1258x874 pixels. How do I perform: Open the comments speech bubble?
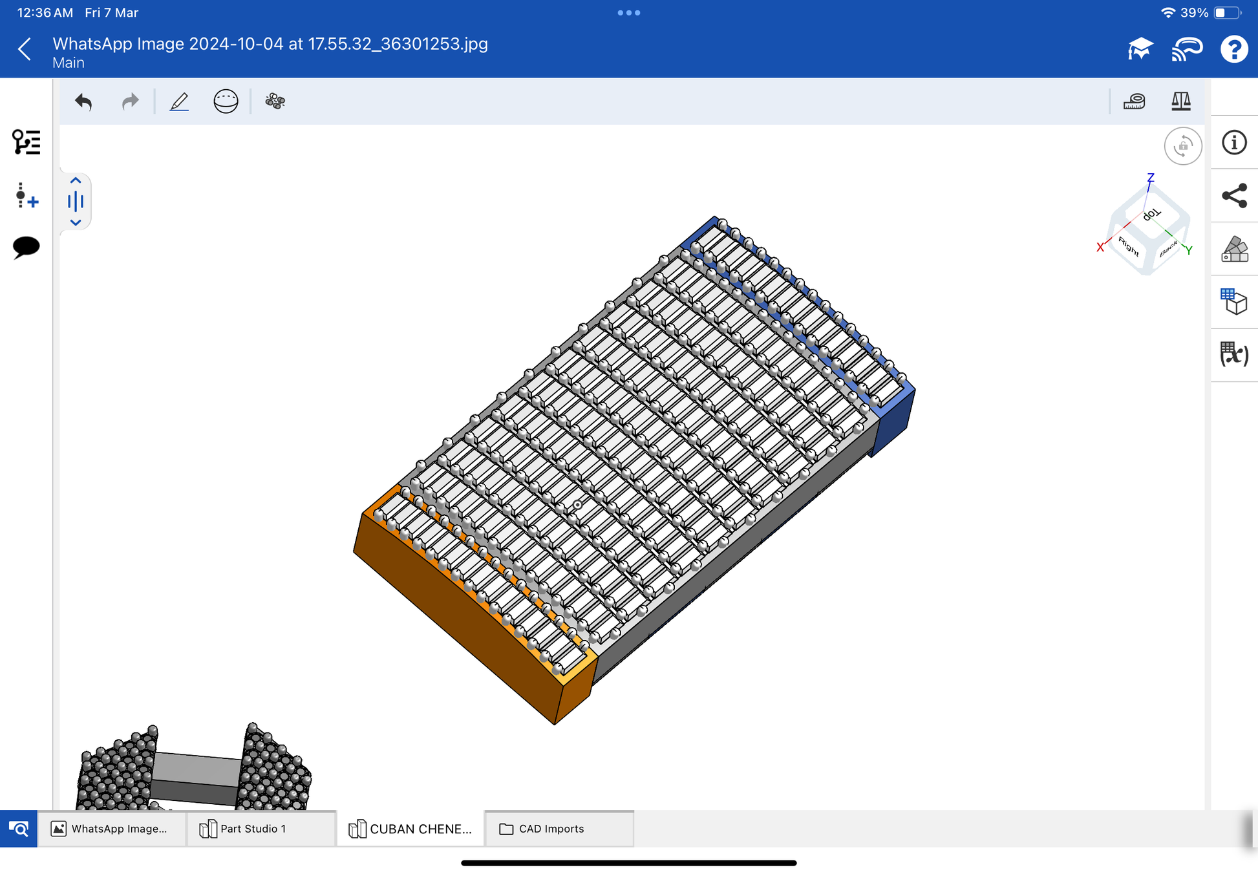click(x=26, y=247)
